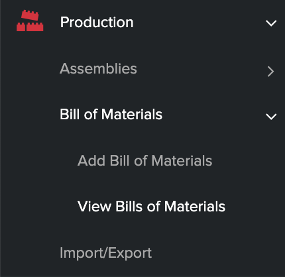The image size is (285, 277).
Task: Collapse the Production section using its chevron
Action: point(271,23)
